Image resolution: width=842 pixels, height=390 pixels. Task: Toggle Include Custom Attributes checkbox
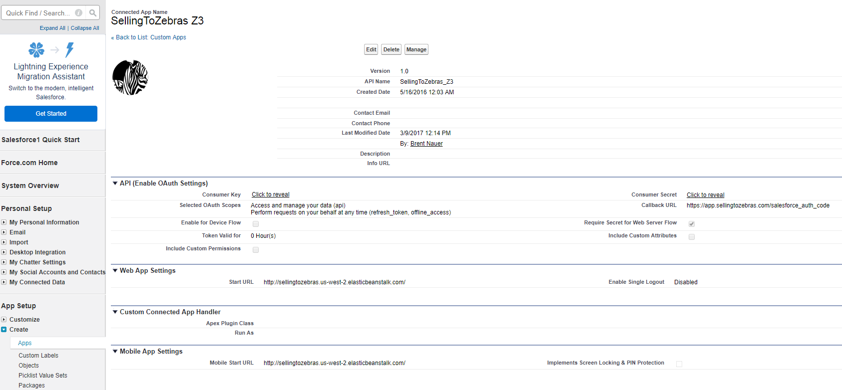(692, 237)
